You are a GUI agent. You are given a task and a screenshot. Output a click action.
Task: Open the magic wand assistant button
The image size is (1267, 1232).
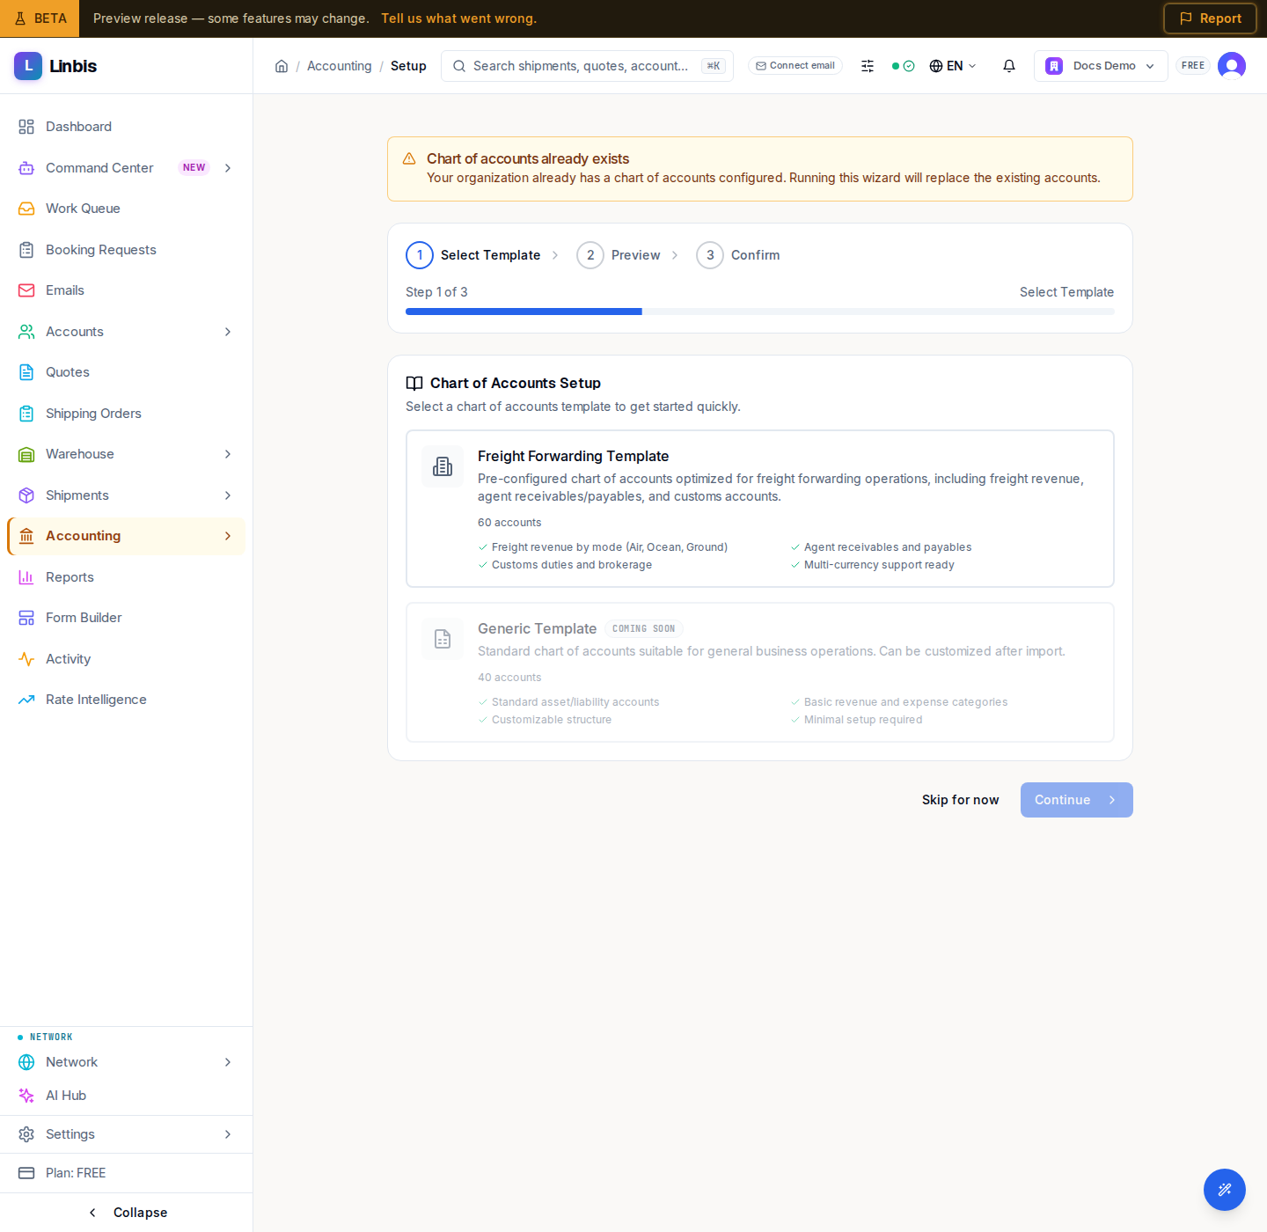pyautogui.click(x=1225, y=1190)
